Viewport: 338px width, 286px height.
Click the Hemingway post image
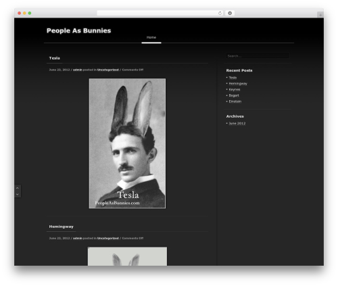(127, 256)
